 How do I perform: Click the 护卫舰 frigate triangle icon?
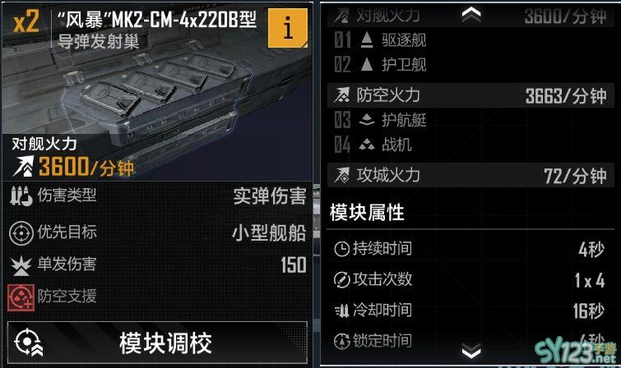click(x=367, y=64)
